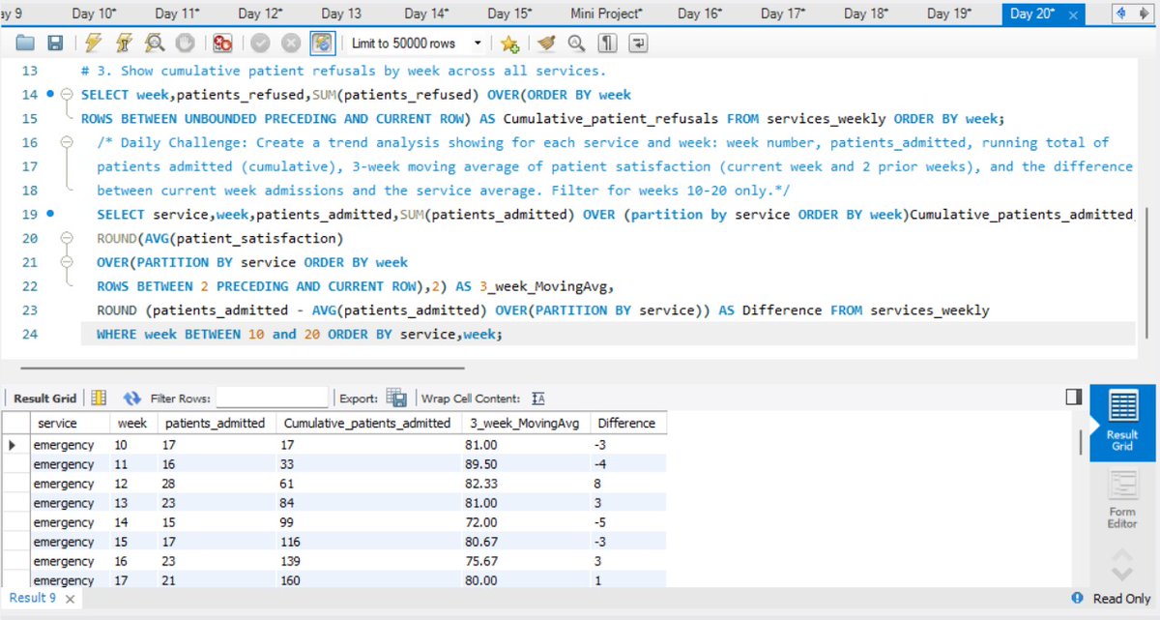Switch to the Day 15 tab
Image resolution: width=1160 pixels, height=620 pixels.
pos(509,13)
